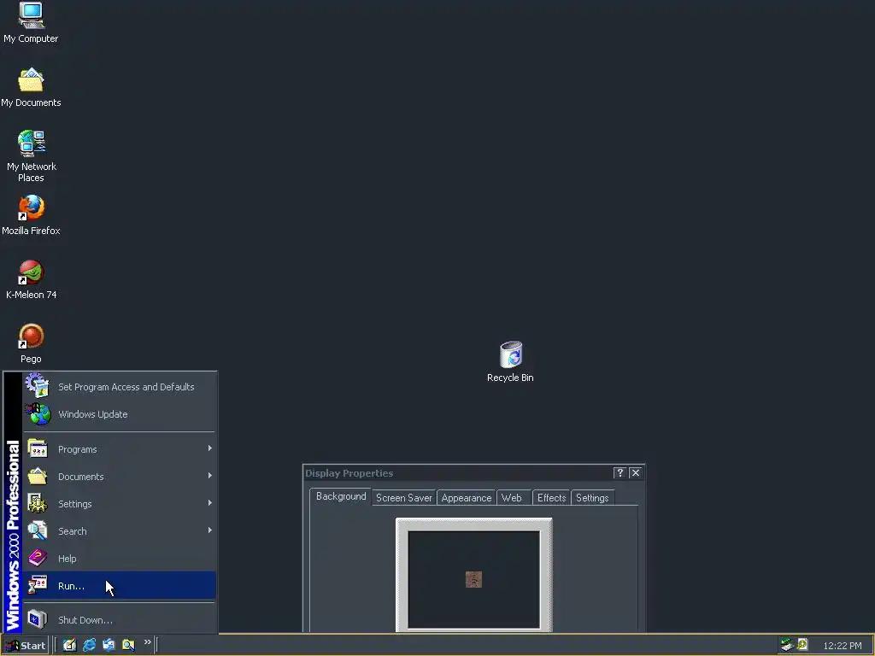Show hidden Quick Launch items via chevron
The width and height of the screenshot is (875, 656).
tap(147, 642)
